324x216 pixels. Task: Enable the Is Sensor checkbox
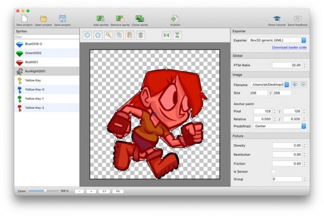click(274, 171)
